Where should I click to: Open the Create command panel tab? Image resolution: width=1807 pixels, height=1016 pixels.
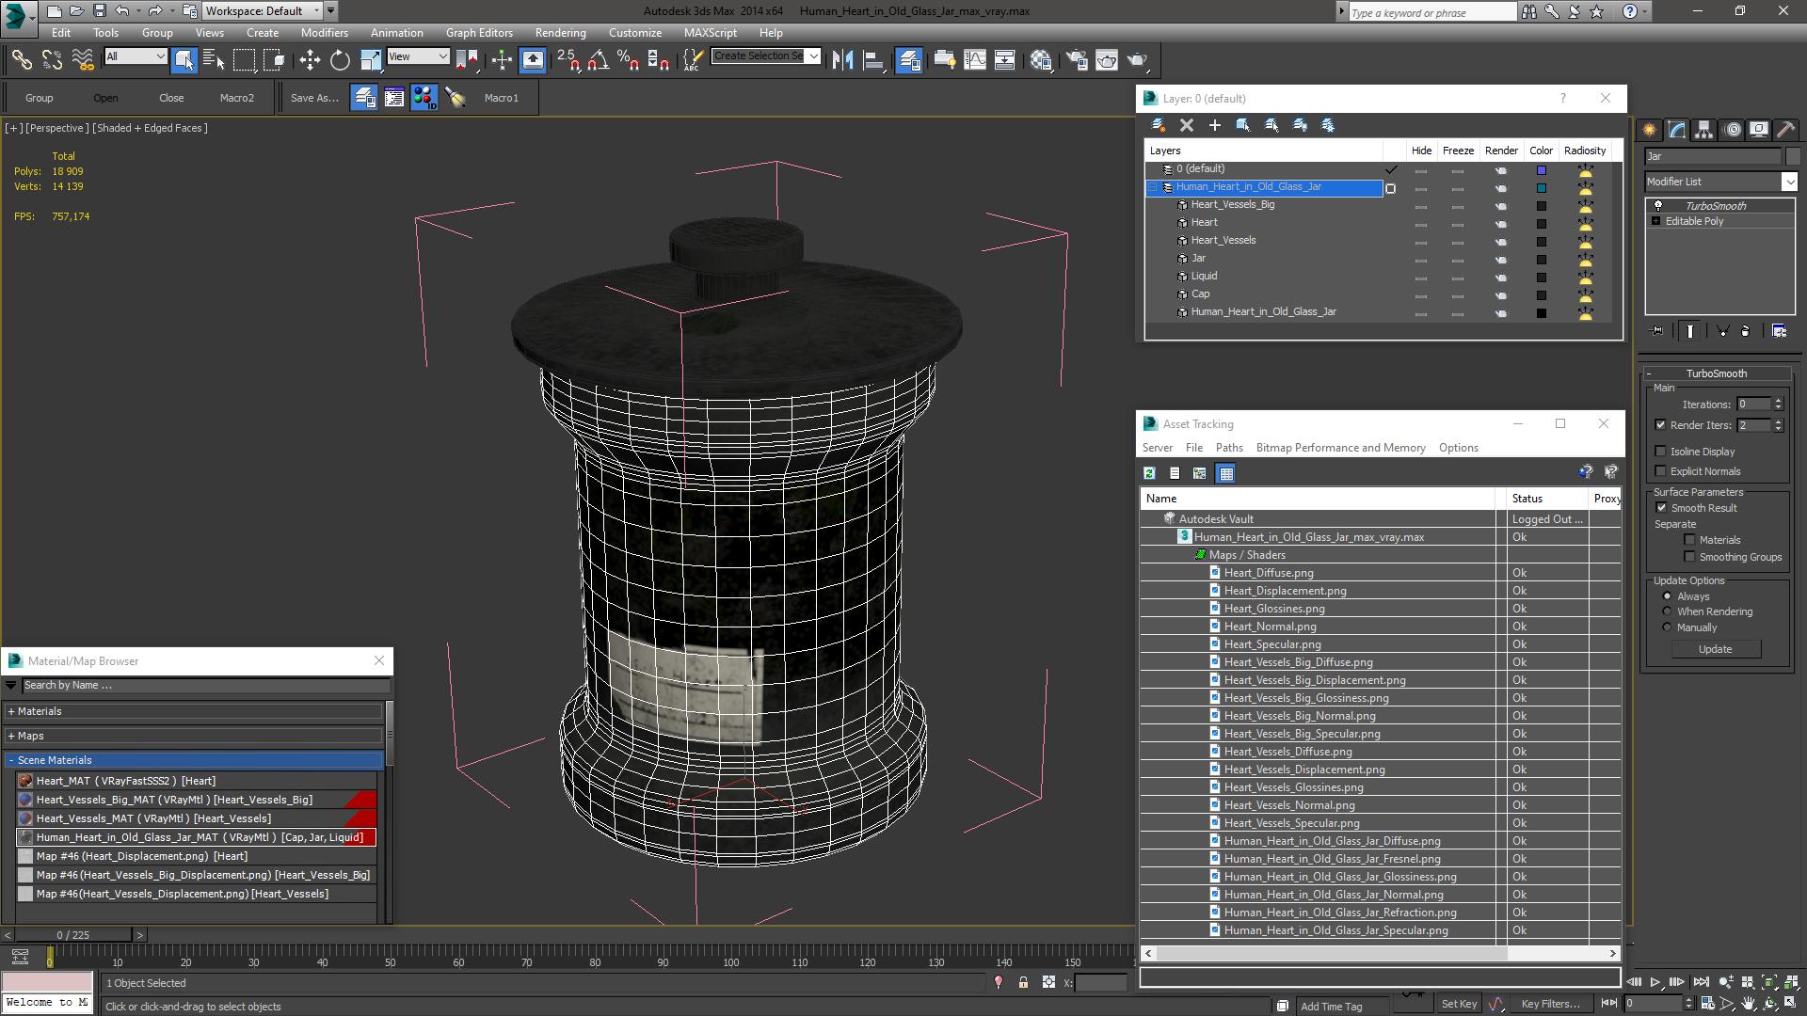(1650, 130)
